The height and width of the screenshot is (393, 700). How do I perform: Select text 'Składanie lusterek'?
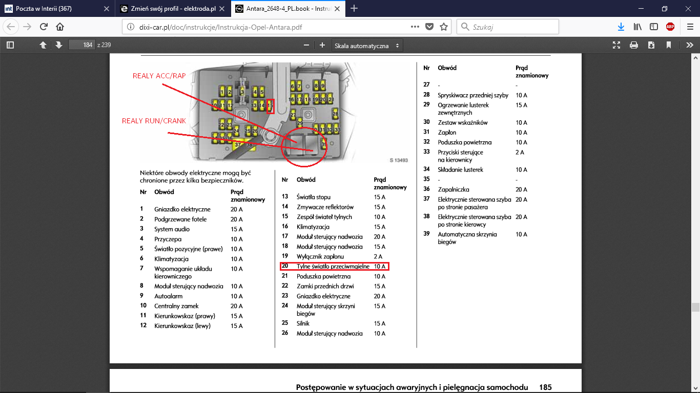460,169
